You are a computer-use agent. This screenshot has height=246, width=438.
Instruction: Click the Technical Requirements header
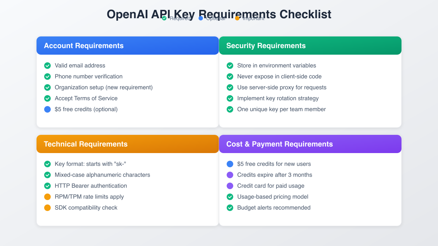85,144
